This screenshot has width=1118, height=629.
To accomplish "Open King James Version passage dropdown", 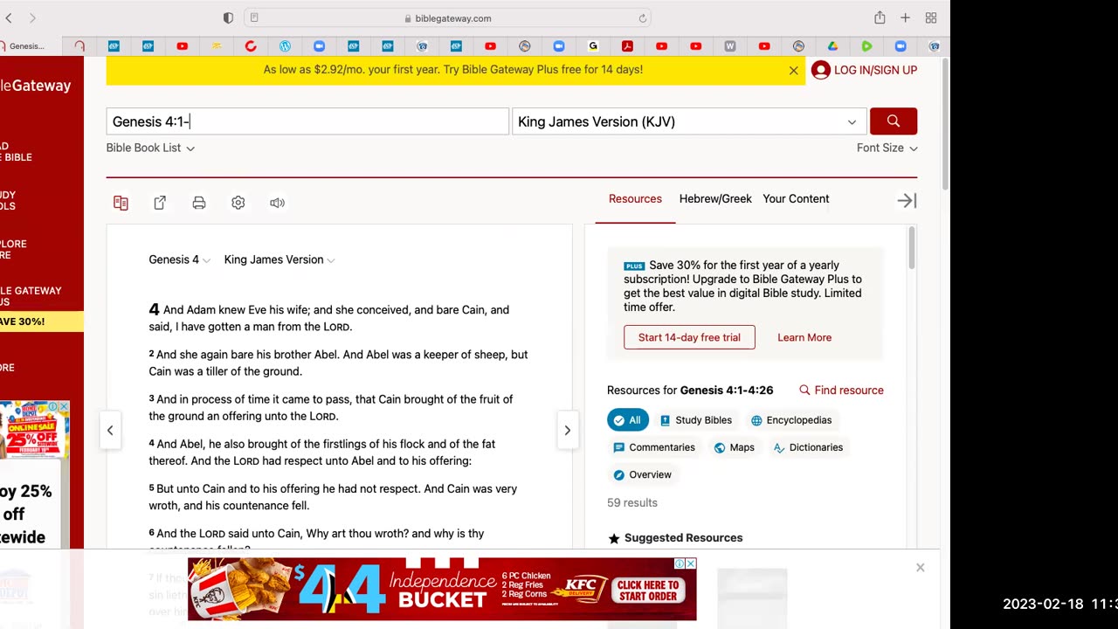I will point(279,259).
